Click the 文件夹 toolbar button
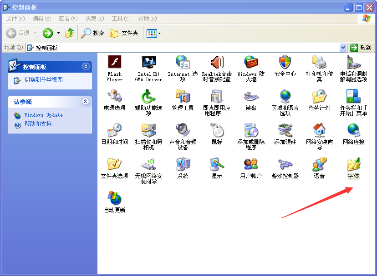 click(124, 33)
